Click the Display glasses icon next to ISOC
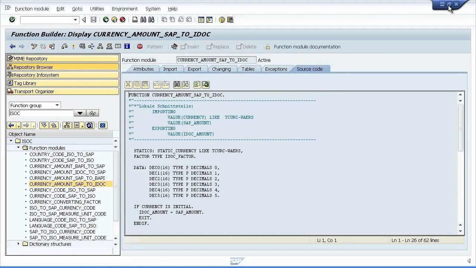 (x=93, y=113)
